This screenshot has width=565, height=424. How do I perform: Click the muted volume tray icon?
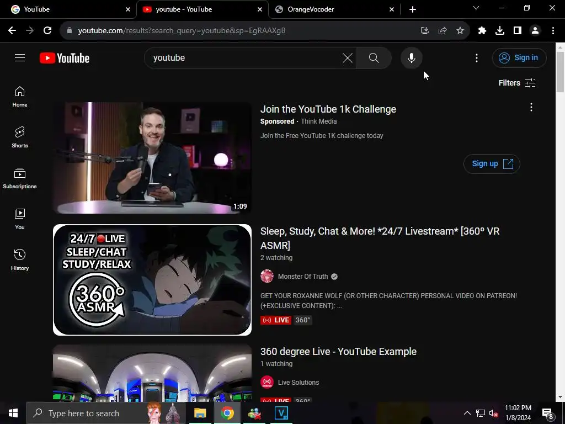pyautogui.click(x=493, y=413)
